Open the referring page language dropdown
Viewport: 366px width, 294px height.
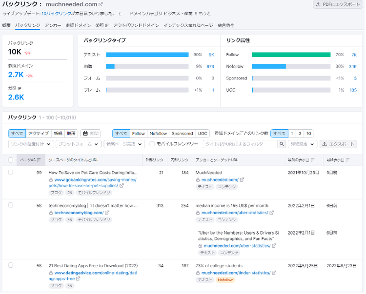124,144
